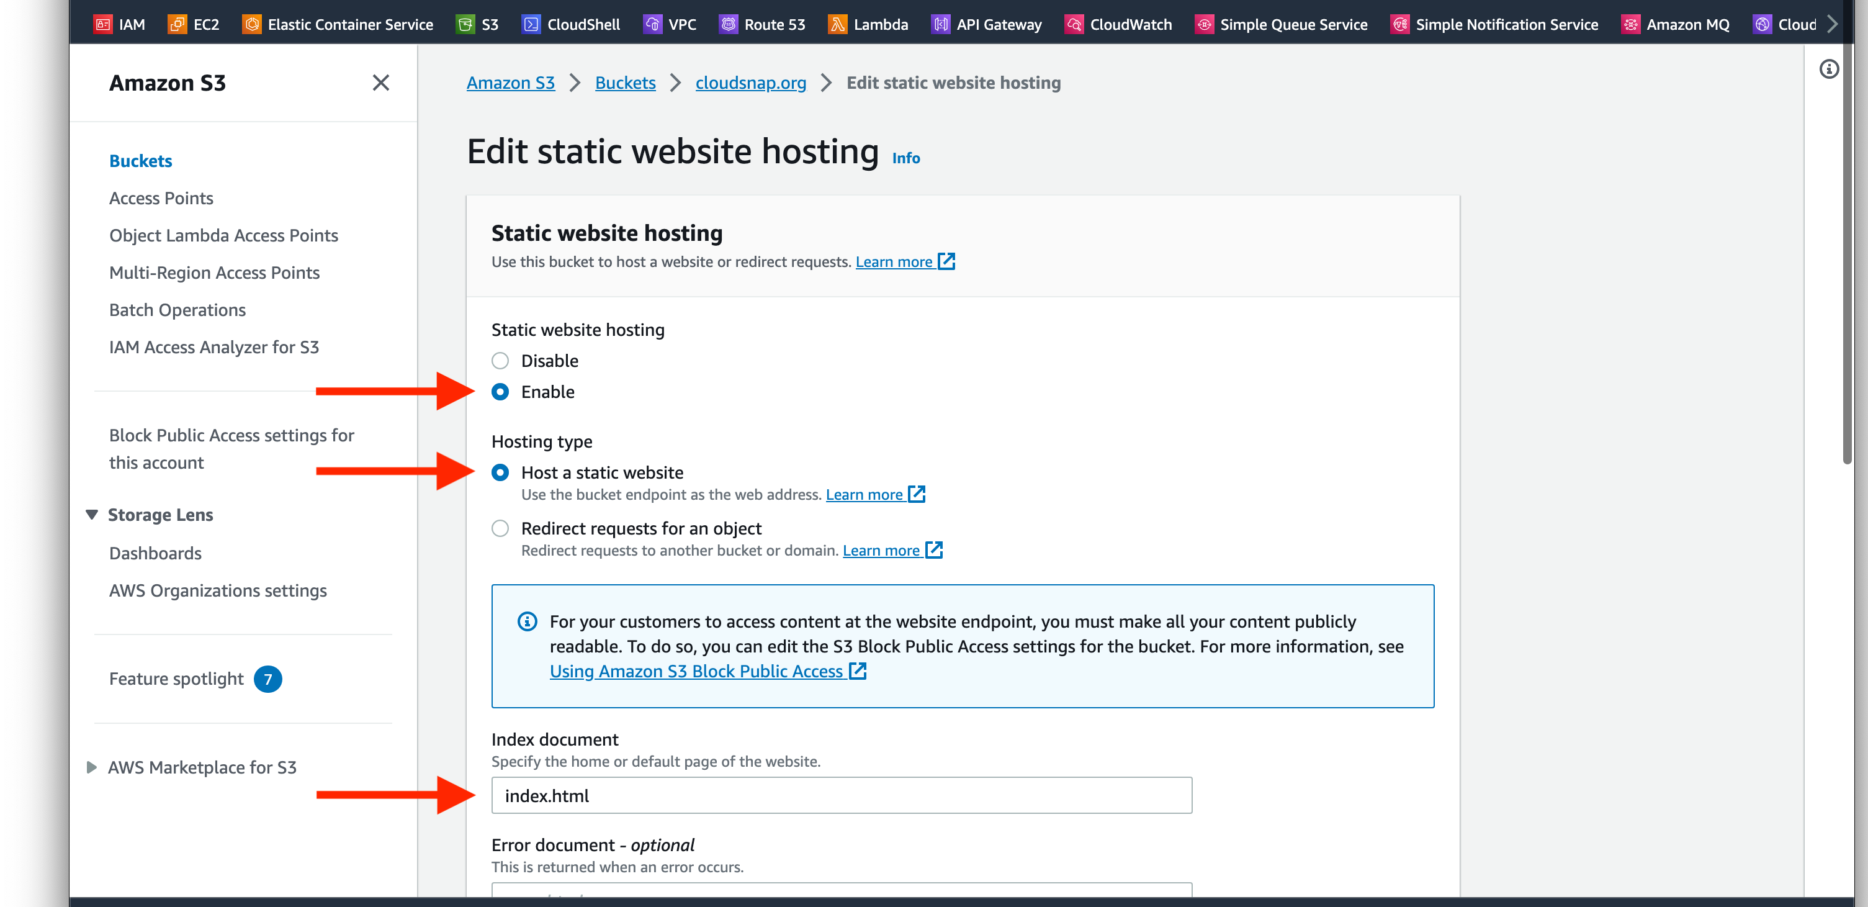
Task: Open the Route 53 shortcut icon
Action: pos(728,24)
